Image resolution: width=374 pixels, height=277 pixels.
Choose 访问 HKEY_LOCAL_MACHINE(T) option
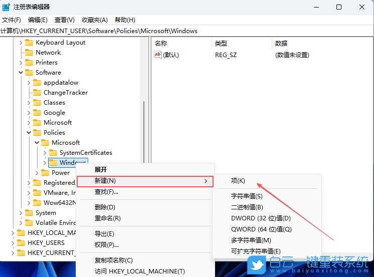click(145, 271)
